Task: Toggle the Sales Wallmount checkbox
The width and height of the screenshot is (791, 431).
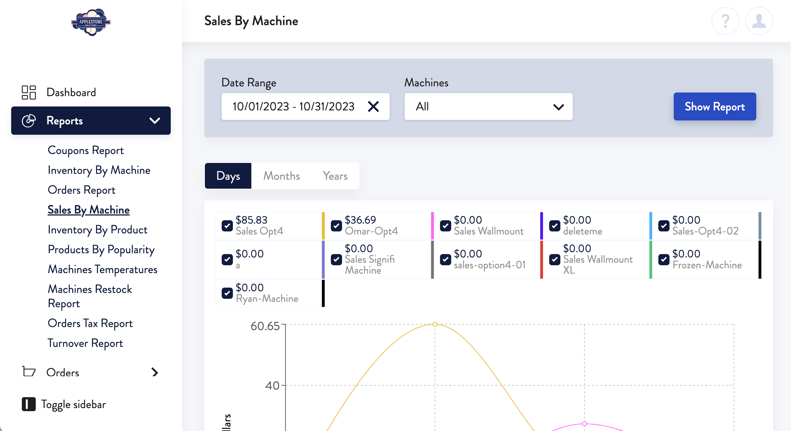Action: 445,226
